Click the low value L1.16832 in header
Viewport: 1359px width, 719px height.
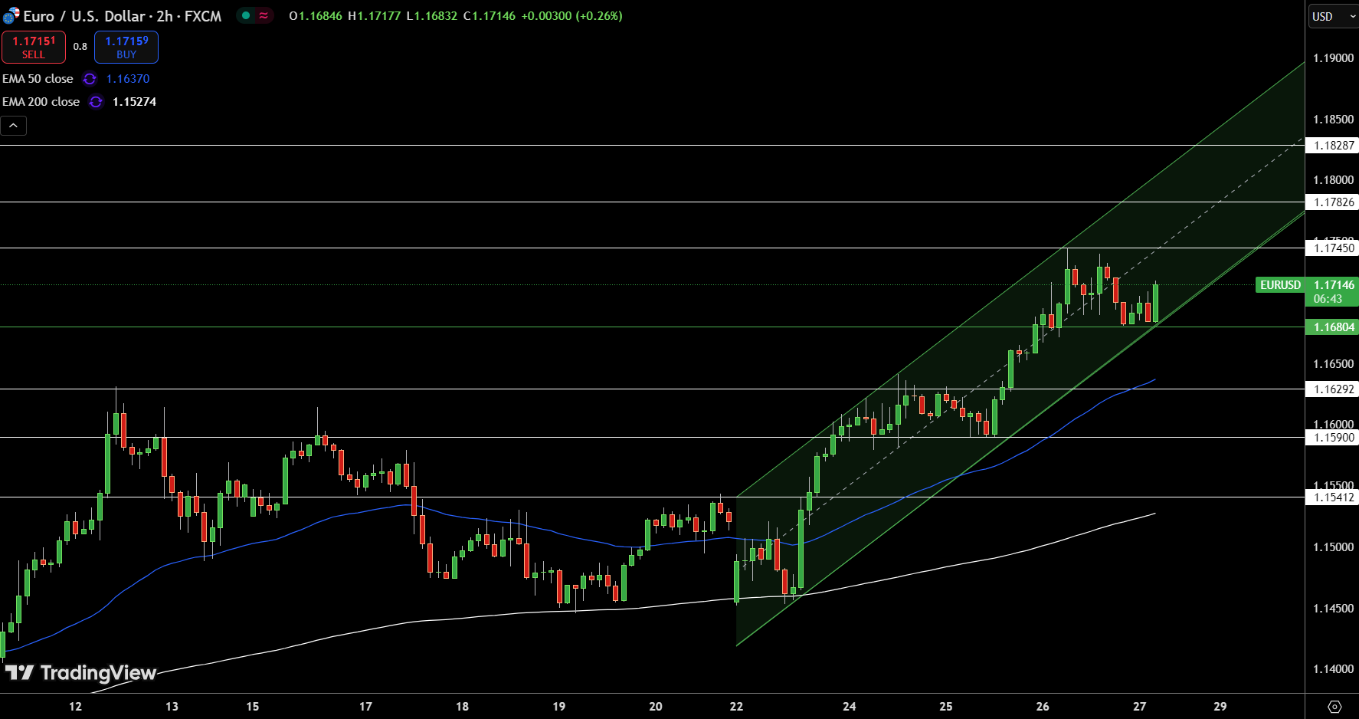pyautogui.click(x=432, y=16)
